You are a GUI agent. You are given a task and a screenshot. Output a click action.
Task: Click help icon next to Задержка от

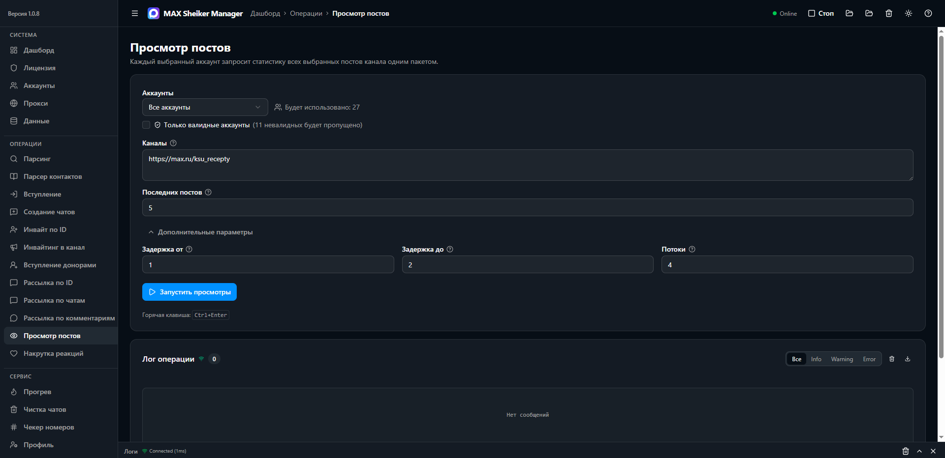[x=189, y=249]
